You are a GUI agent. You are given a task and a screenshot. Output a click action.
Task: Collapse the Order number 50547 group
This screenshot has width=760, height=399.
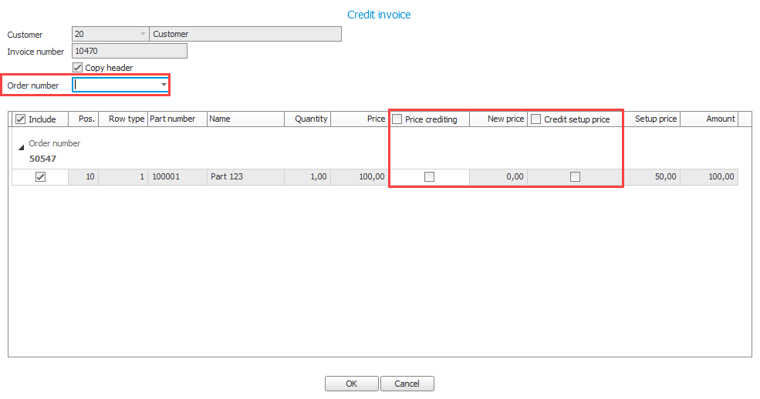[21, 146]
